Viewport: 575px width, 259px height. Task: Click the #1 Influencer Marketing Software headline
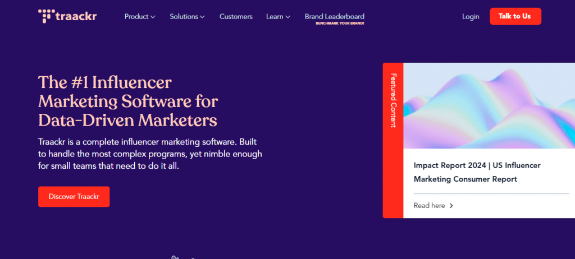(x=128, y=101)
